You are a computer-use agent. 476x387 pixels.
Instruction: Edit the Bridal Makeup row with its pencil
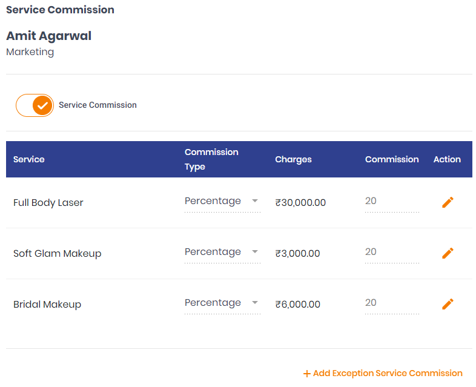tap(448, 304)
